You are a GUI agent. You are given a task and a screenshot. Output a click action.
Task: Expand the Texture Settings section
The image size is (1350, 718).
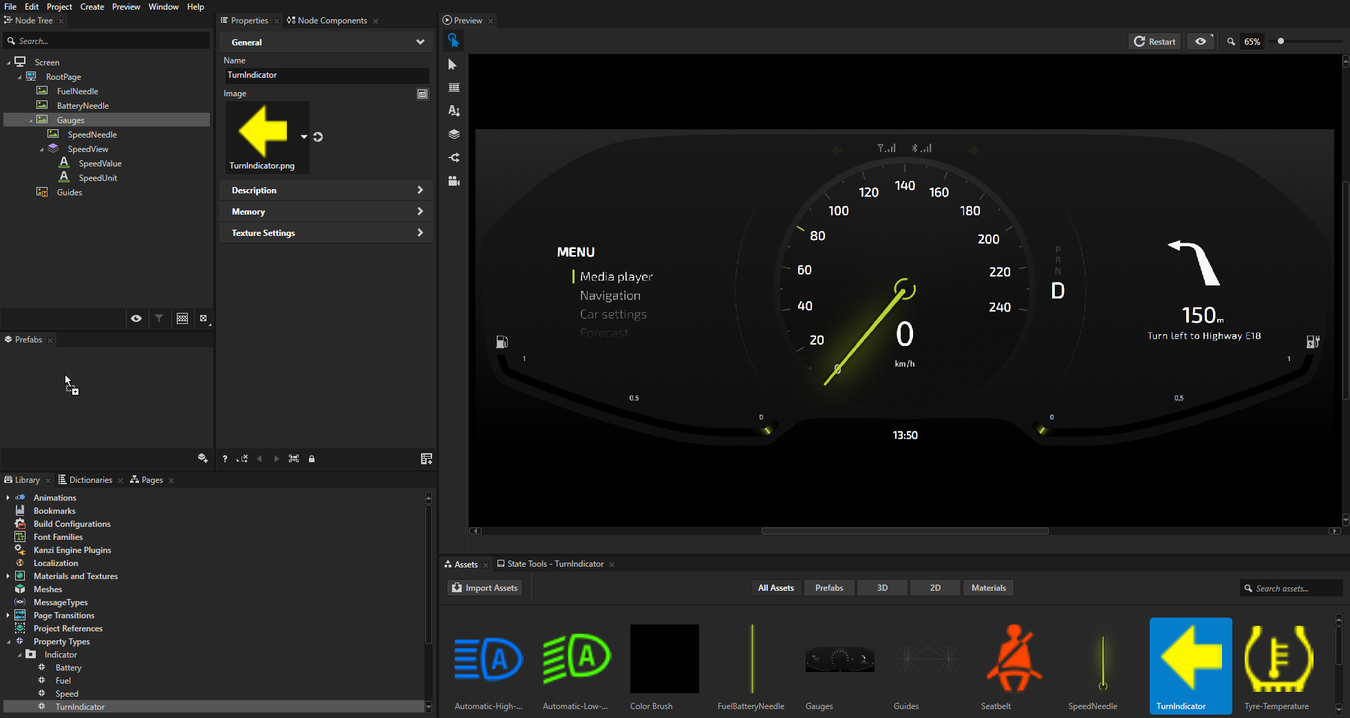pyautogui.click(x=419, y=232)
